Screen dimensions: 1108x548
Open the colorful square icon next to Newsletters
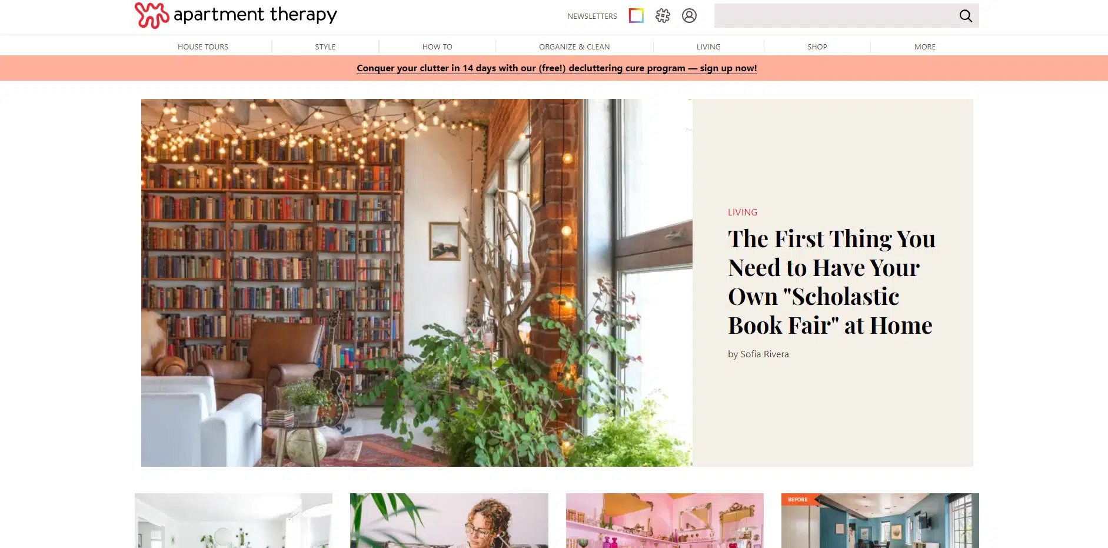[x=636, y=16]
